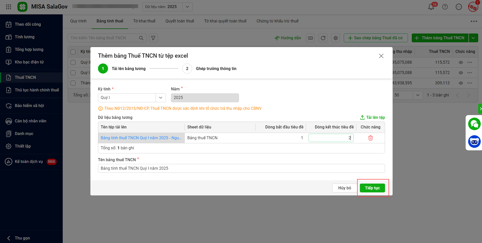Expand the Thêm bảng Thuế TNCN arrow
This screenshot has width=482, height=243.
coord(473,38)
